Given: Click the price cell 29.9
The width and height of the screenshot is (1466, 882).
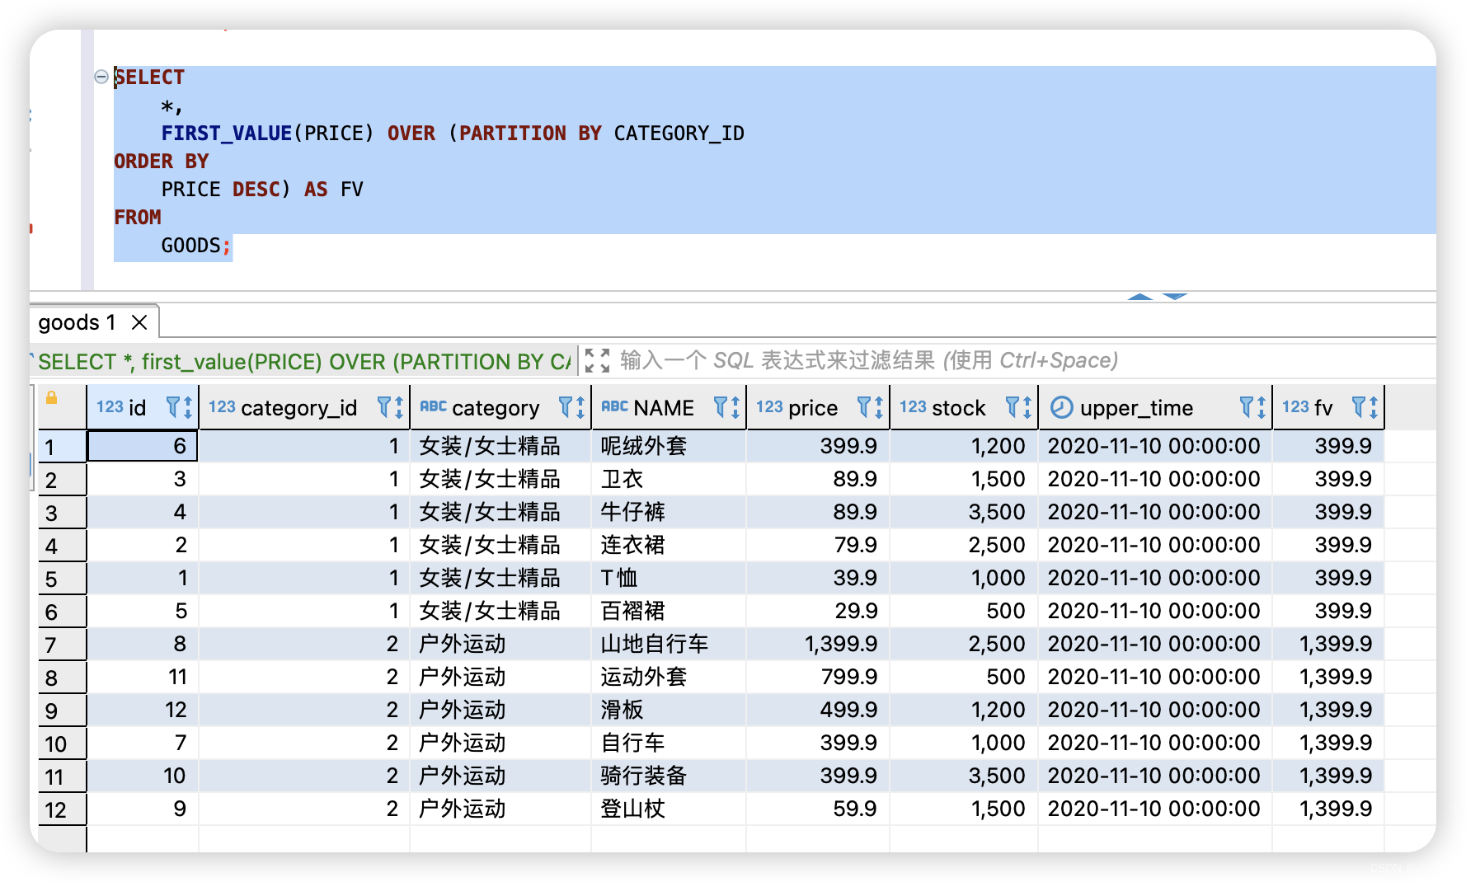Looking at the screenshot, I should tap(818, 611).
